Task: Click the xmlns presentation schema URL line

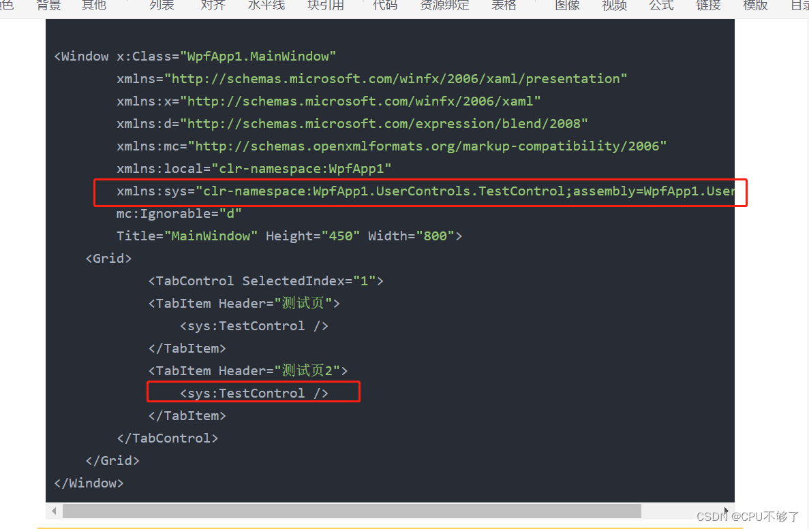Action: [371, 79]
